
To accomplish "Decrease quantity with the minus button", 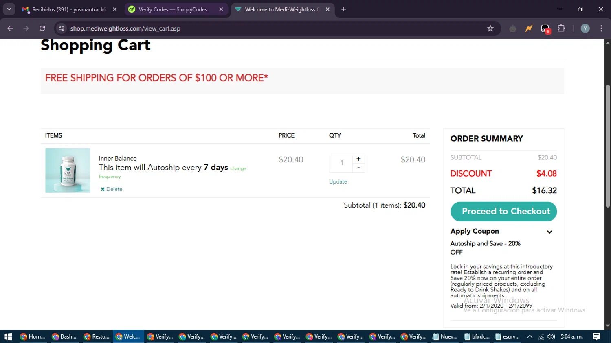I will click(358, 168).
